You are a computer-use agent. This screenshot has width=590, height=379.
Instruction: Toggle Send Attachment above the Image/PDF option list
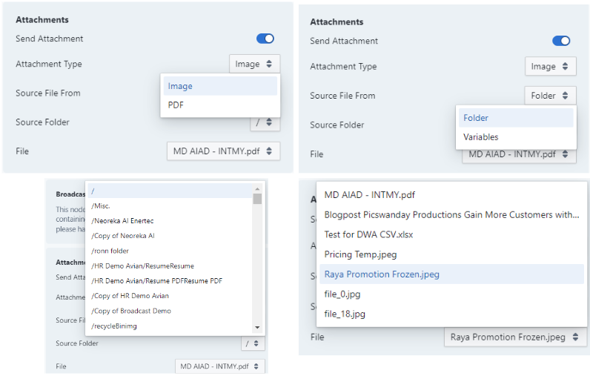point(265,39)
